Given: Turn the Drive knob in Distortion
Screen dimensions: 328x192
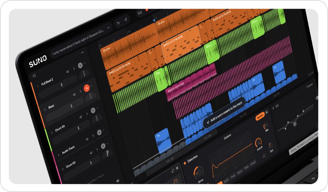Looking at the screenshot, I should coord(198,172).
